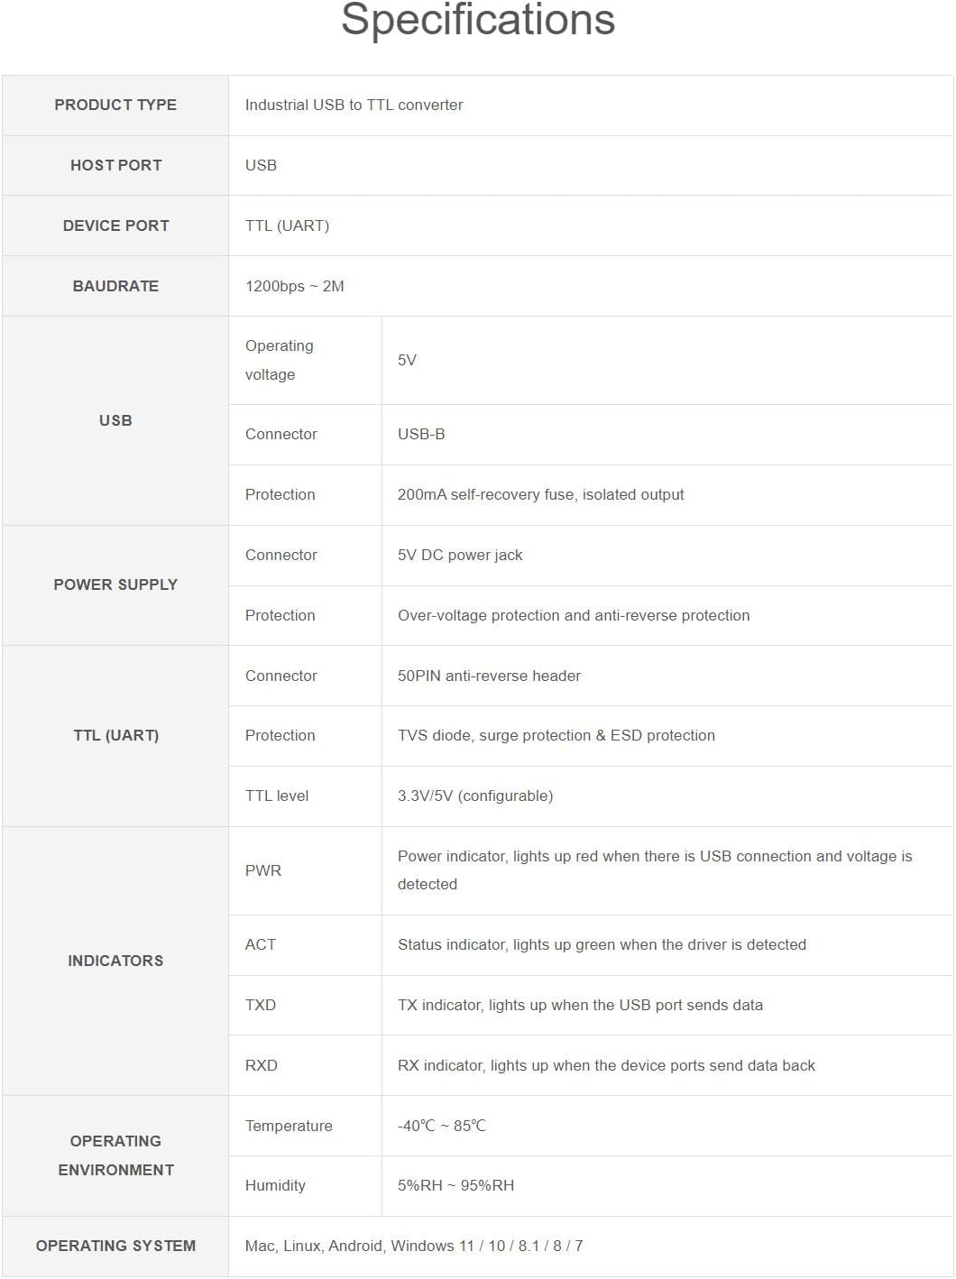Viewport: 956px width, 1279px height.
Task: Click the 'TTL (UART)' device port value
Action: point(287,225)
